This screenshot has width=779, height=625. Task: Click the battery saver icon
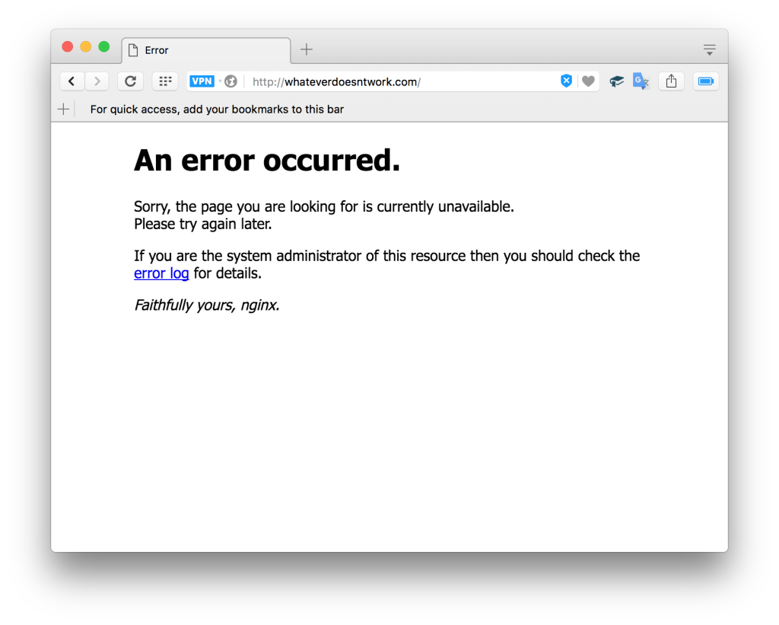coord(705,81)
